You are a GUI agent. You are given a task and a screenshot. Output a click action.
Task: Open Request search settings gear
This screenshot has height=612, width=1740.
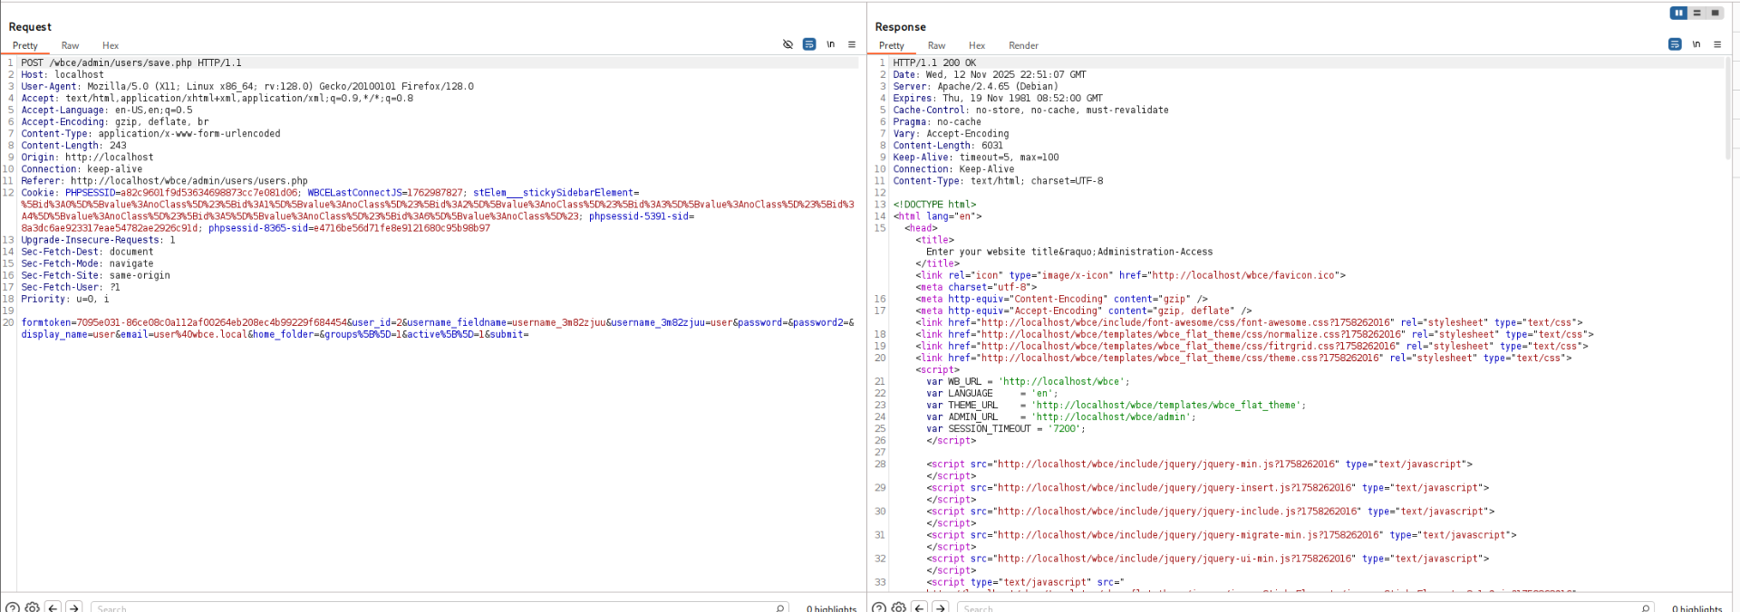tap(33, 607)
